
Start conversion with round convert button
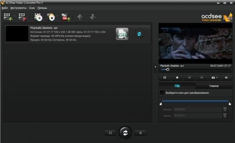click(125, 133)
